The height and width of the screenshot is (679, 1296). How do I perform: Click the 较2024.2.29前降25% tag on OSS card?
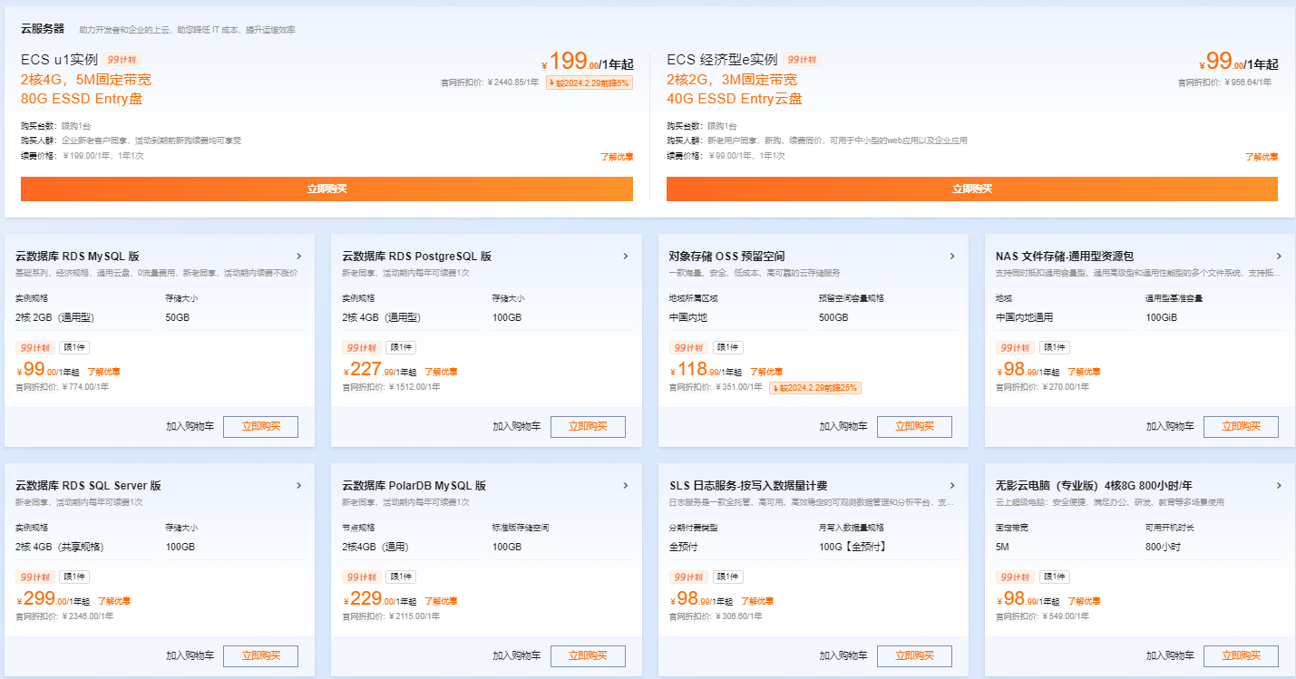click(815, 388)
